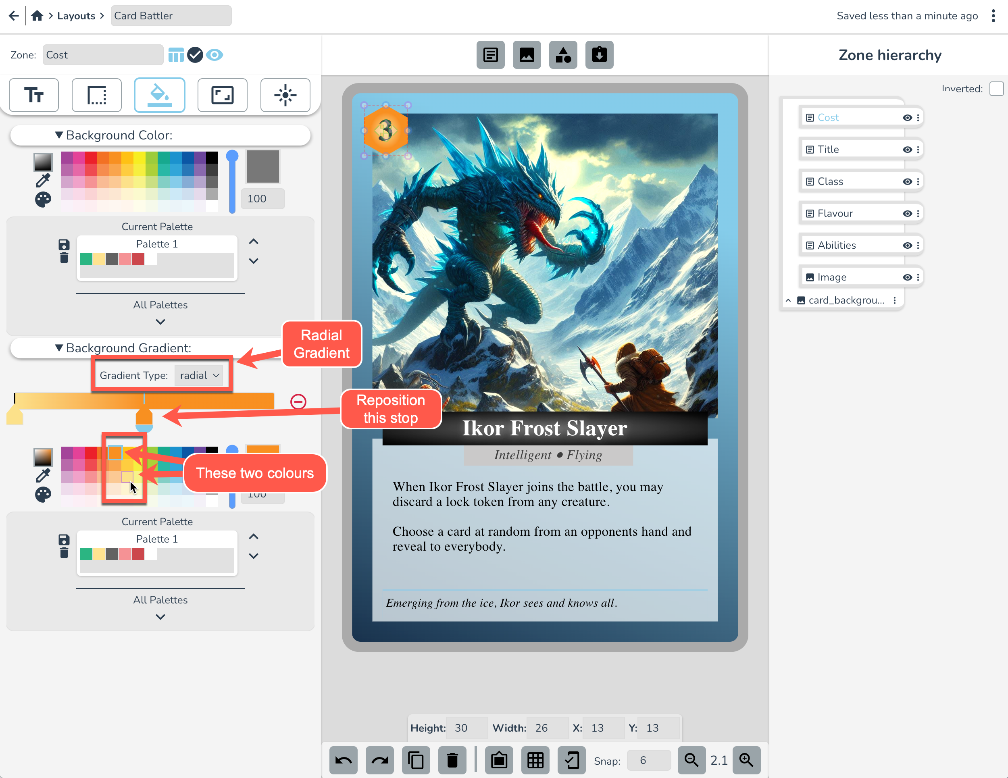Click the undo arrow button
The height and width of the screenshot is (778, 1008).
point(343,760)
